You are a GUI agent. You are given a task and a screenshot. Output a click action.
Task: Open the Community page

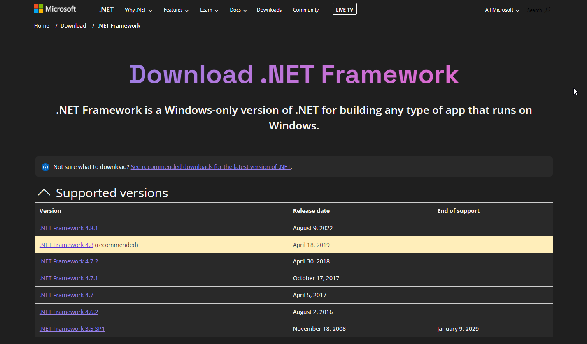click(306, 9)
